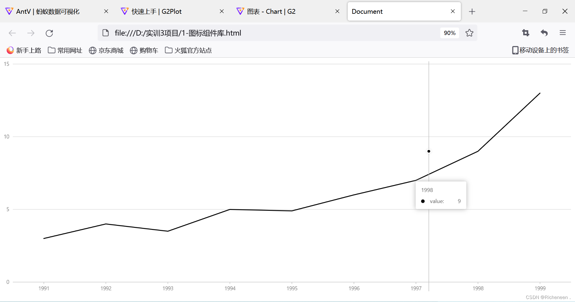Viewport: 575px width, 302px height.
Task: Open the screenshot capture tool icon
Action: pos(526,33)
